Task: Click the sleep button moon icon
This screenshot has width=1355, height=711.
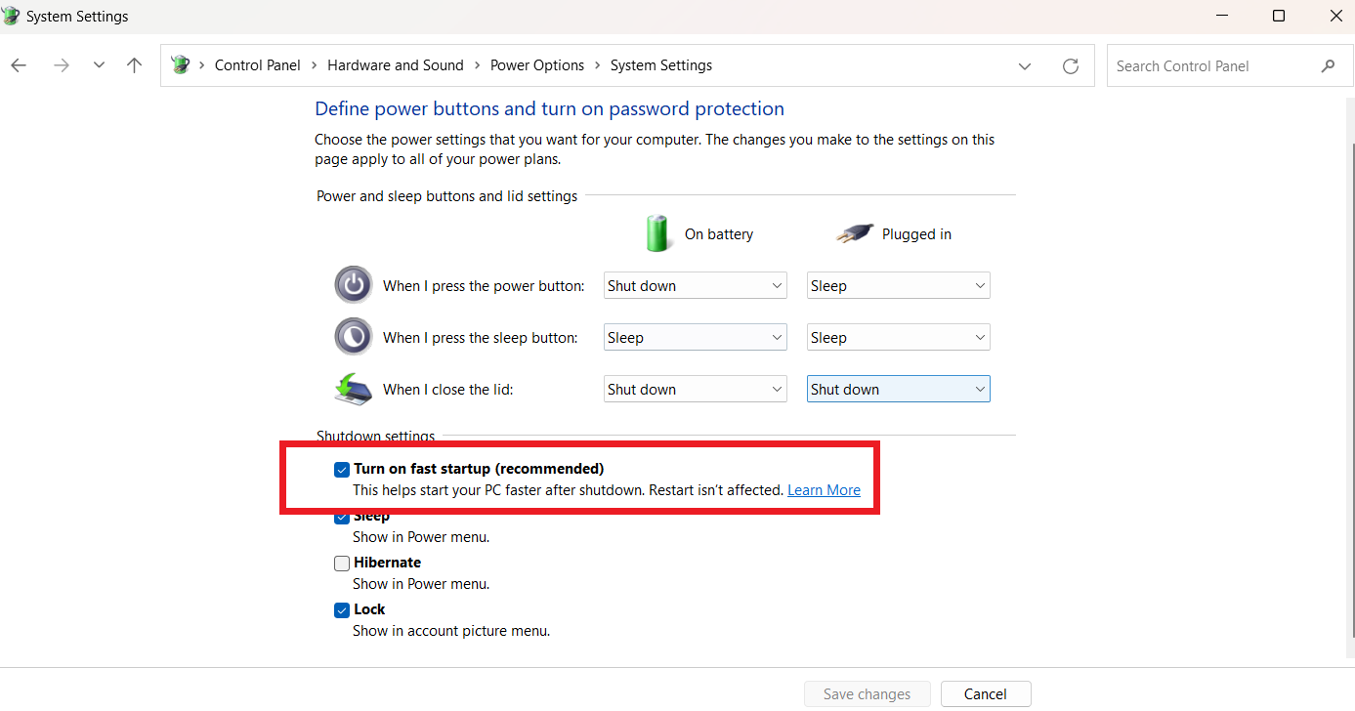Action: 353,337
